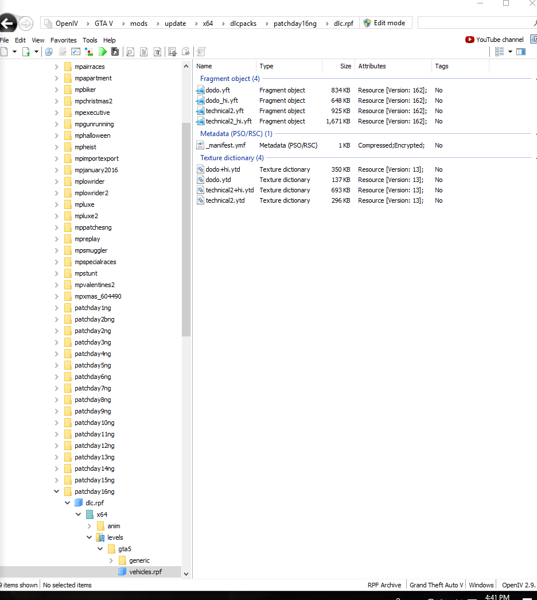Select the technical2.ytd file
The width and height of the screenshot is (537, 600).
(x=225, y=200)
